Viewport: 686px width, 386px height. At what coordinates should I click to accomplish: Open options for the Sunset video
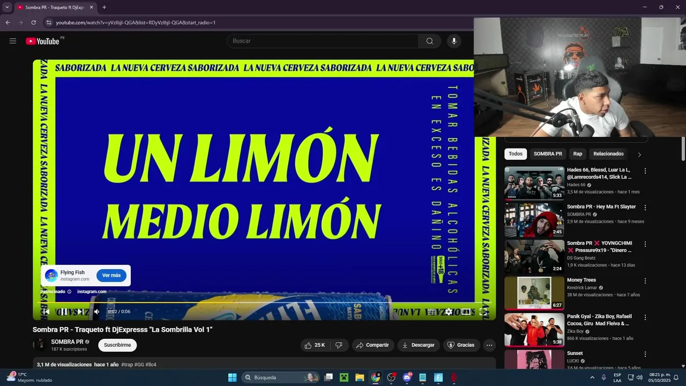point(645,354)
